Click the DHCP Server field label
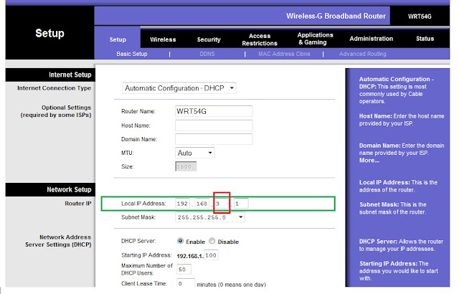The height and width of the screenshot is (294, 459). (x=138, y=241)
